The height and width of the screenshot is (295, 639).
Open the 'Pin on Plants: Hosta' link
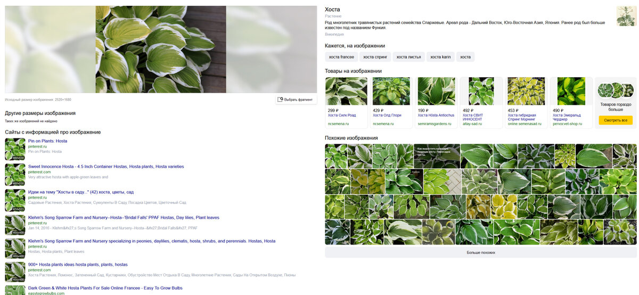47,141
